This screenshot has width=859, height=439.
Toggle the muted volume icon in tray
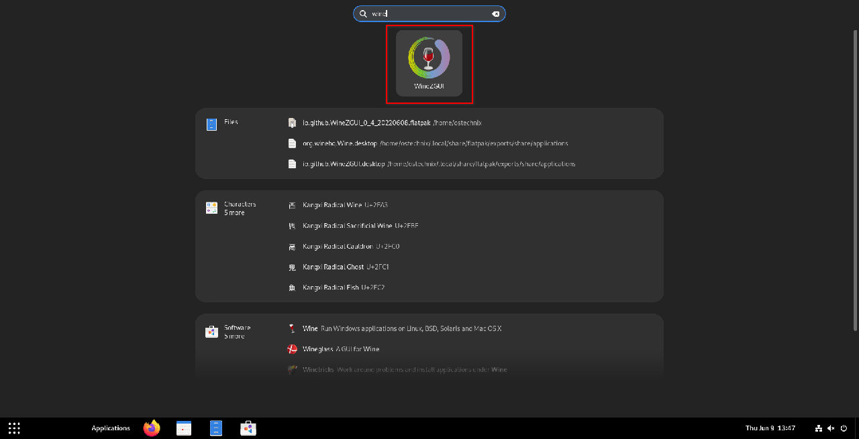click(831, 428)
